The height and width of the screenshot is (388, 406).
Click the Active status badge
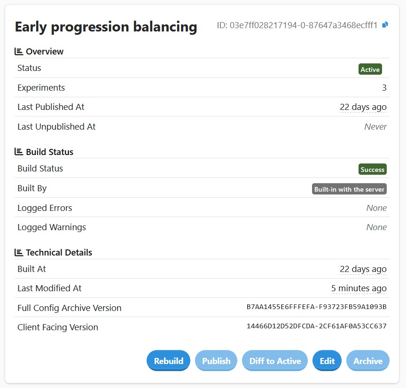370,70
